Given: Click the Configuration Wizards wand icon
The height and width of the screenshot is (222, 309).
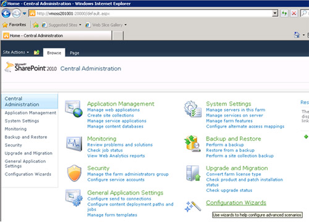Looking at the screenshot, I should (193, 207).
